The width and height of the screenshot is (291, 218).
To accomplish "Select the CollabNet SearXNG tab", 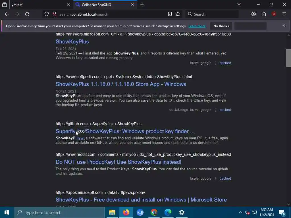I will point(105,5).
